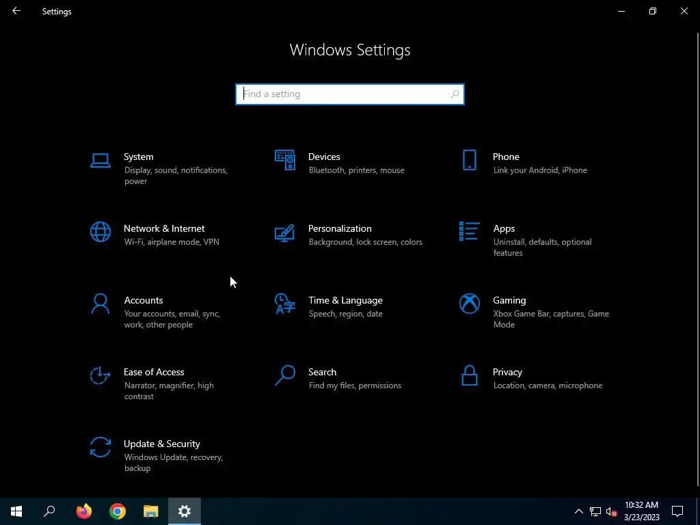Click 'Bluetooth, printers, mouse' text
This screenshot has width=700, height=525.
(x=356, y=170)
